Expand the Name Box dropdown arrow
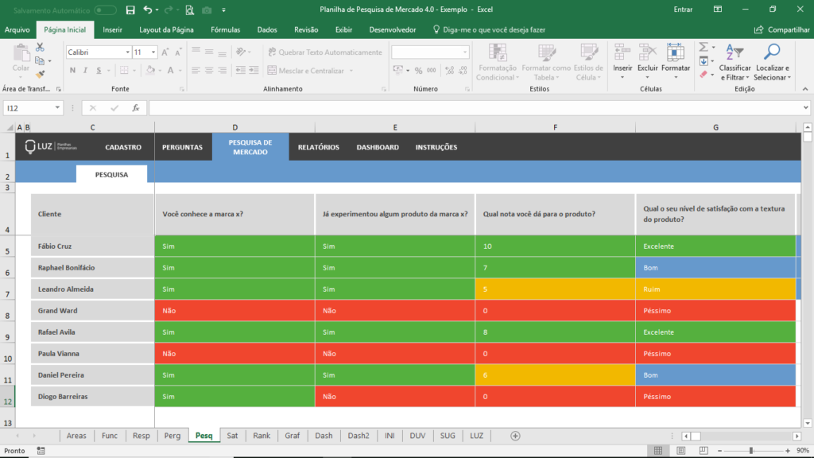The image size is (814, 458). coord(57,107)
